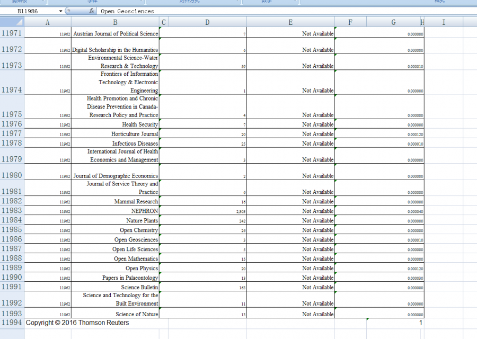Click the Select All corner button
477x339 pixels.
[x=12, y=22]
